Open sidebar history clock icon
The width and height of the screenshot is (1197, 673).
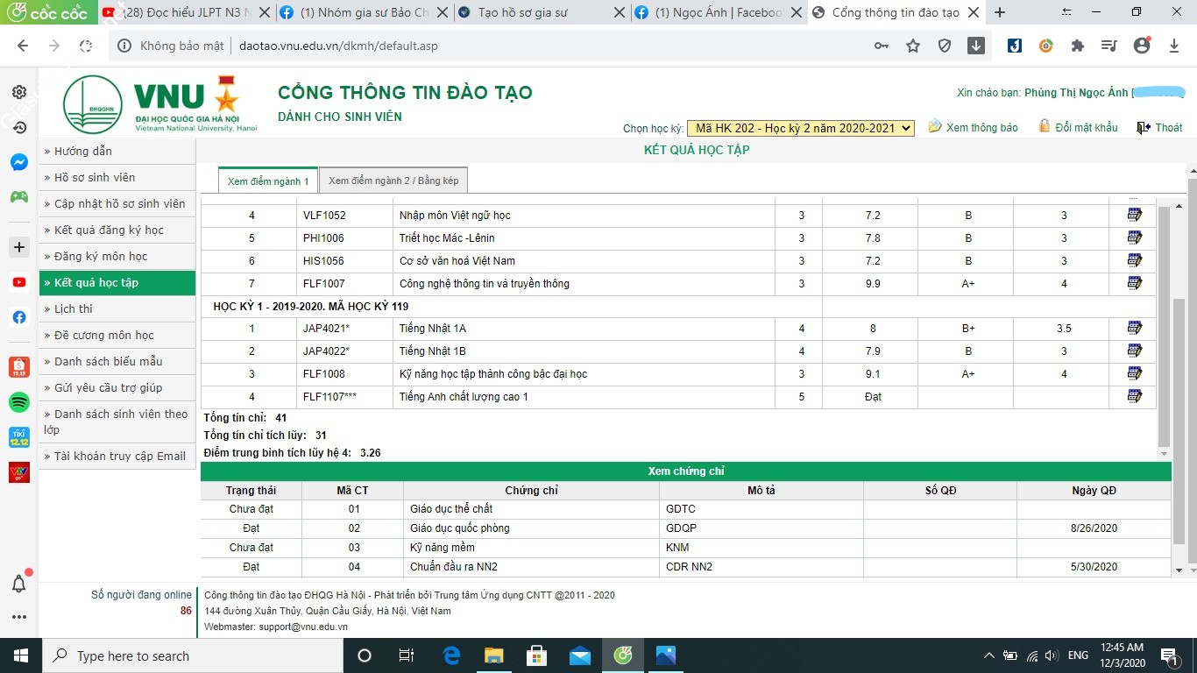(x=18, y=128)
